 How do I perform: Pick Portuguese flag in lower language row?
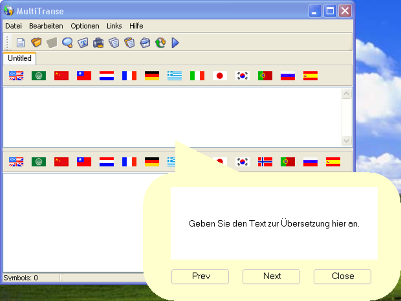288,162
